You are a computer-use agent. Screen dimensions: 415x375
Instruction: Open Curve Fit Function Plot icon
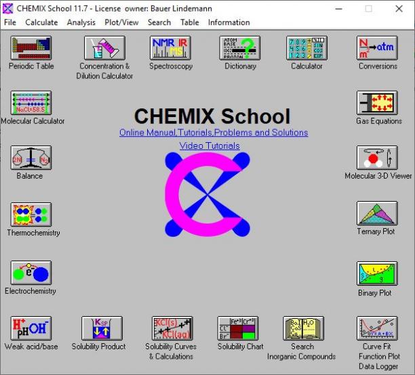(377, 328)
